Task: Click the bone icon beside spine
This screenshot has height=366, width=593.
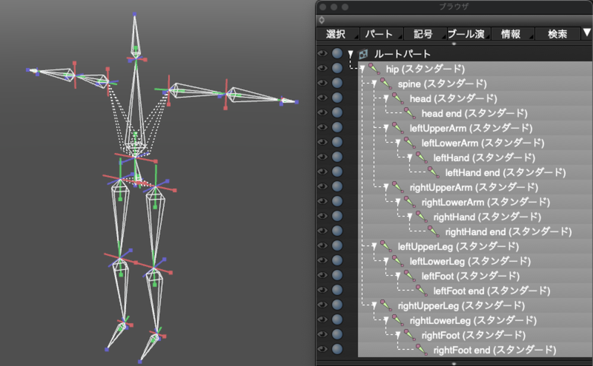Action: 386,84
